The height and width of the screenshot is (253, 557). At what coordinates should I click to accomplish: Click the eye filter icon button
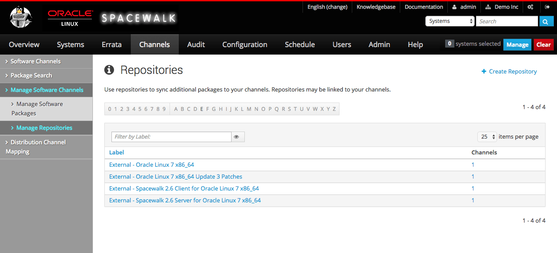click(x=238, y=137)
